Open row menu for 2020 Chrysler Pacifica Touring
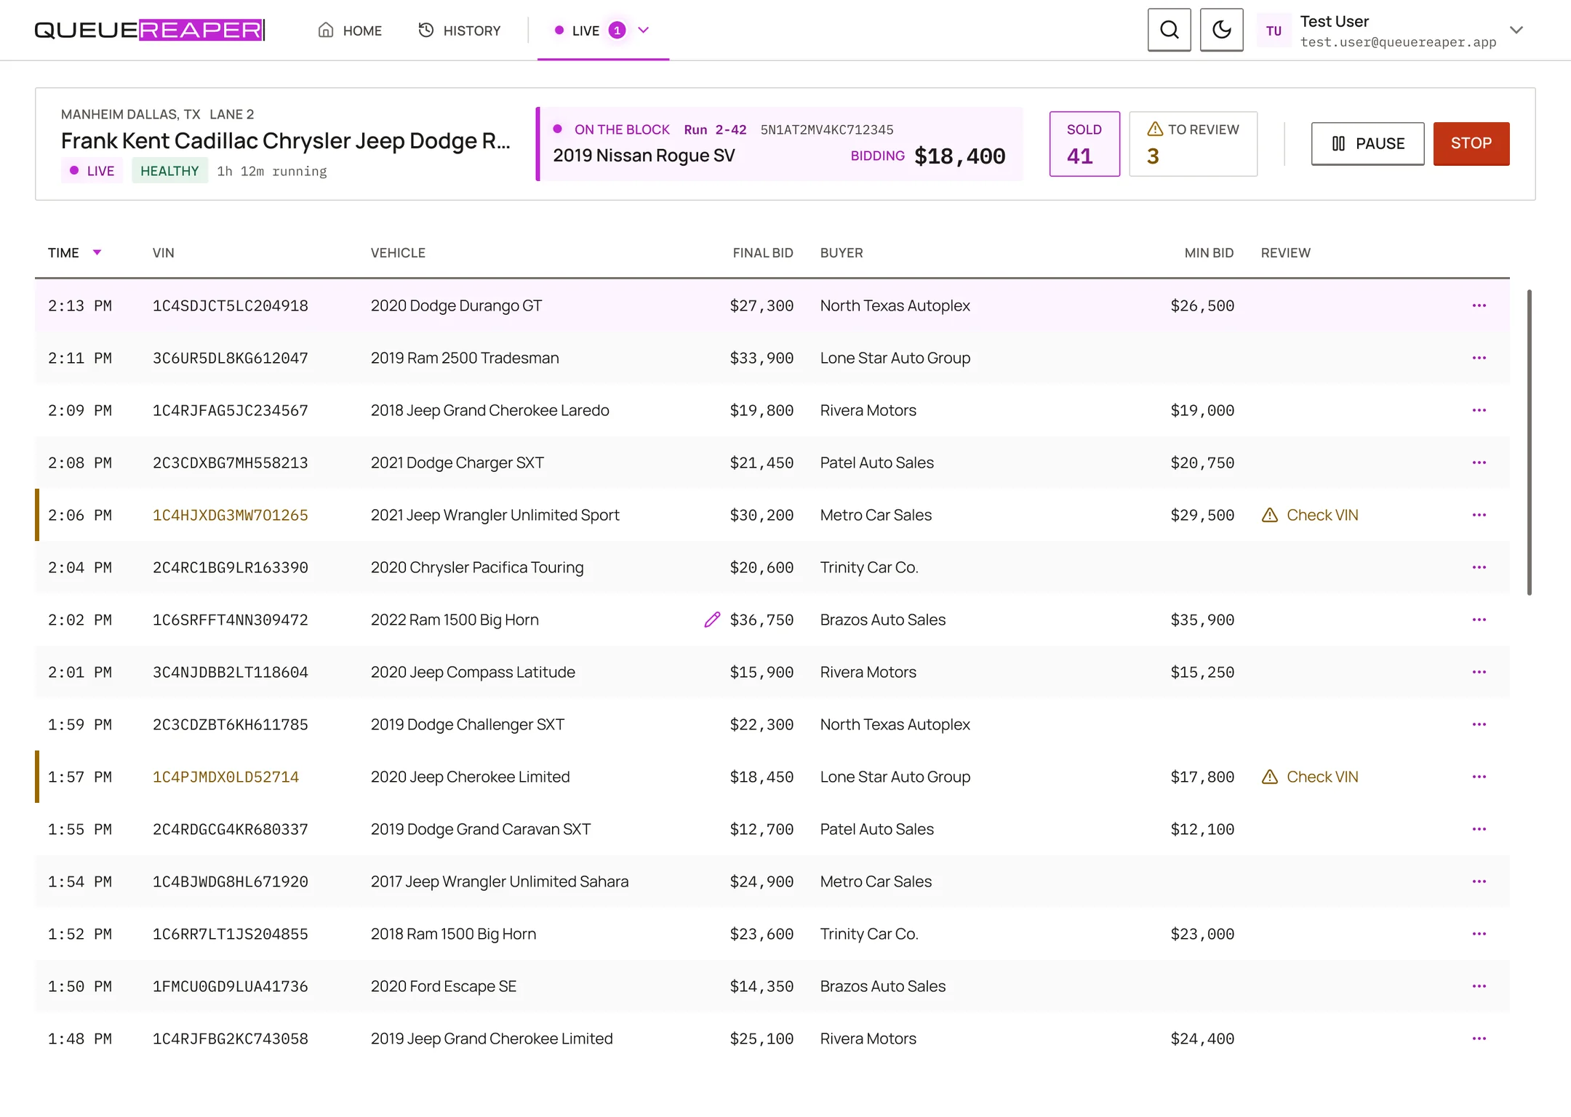1571x1117 pixels. pyautogui.click(x=1479, y=567)
